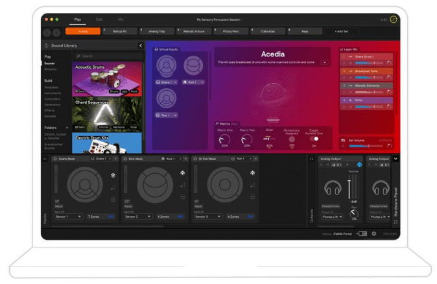Turn off the Toggle Number One switch
The height and width of the screenshot is (284, 437).
pyautogui.click(x=314, y=138)
